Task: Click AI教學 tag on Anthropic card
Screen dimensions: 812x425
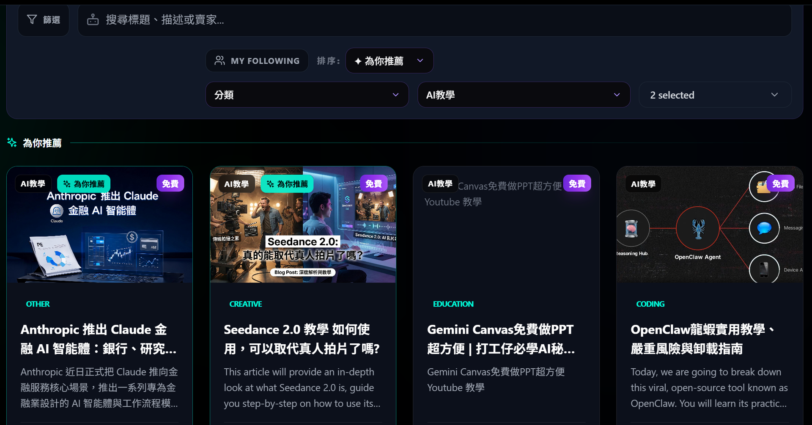Action: pyautogui.click(x=33, y=184)
